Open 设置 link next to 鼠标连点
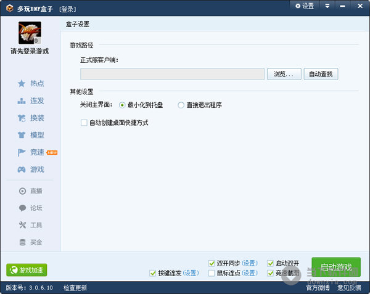Viewport: 370px width, 294px height. (250, 273)
